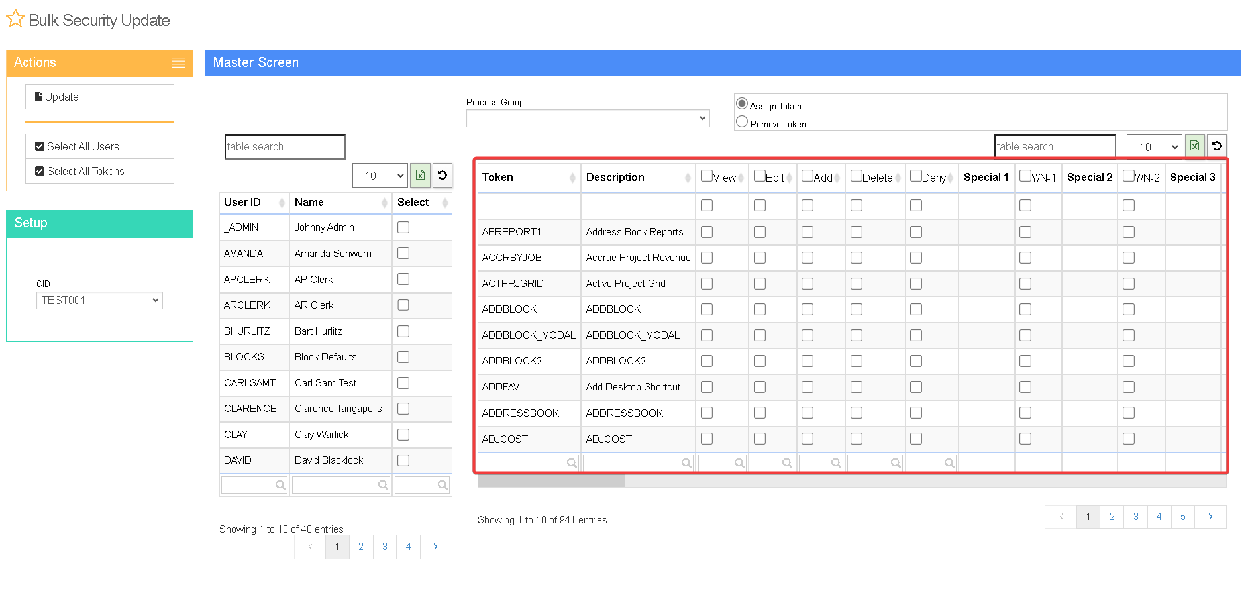Click the tokens table horizontal scrollbar
Image resolution: width=1250 pixels, height=589 pixels.
click(x=551, y=482)
